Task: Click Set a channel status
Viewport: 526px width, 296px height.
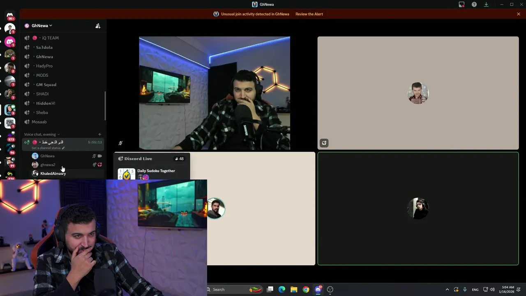Action: 48,148
